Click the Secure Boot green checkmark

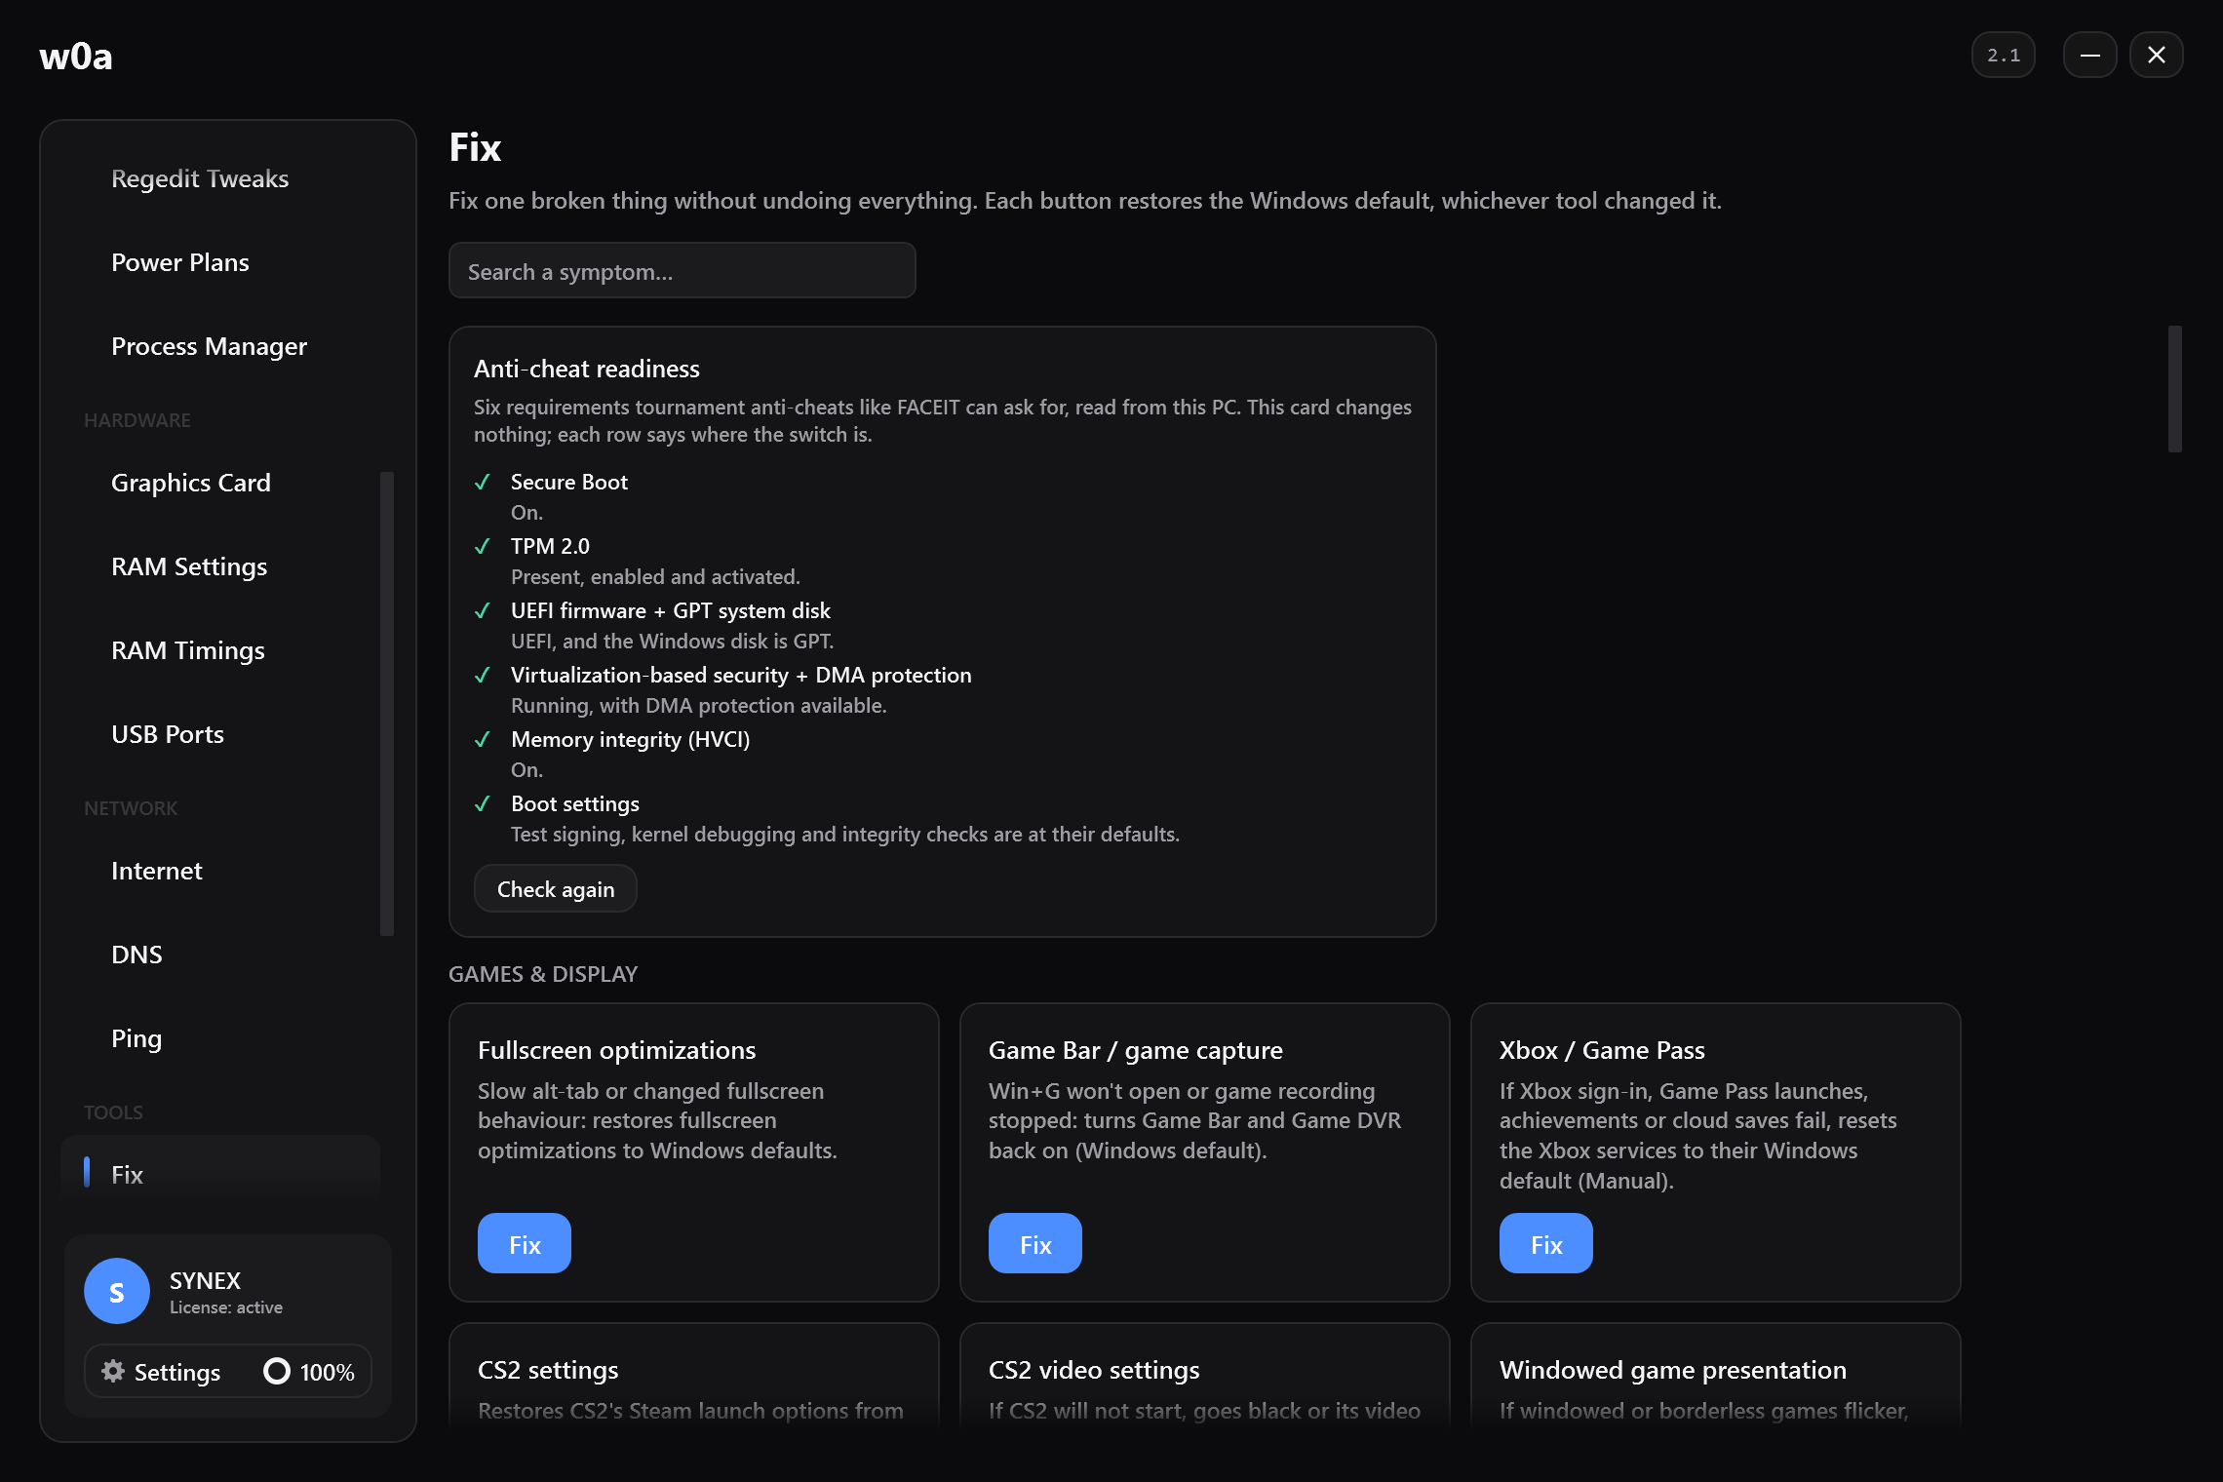coord(482,482)
